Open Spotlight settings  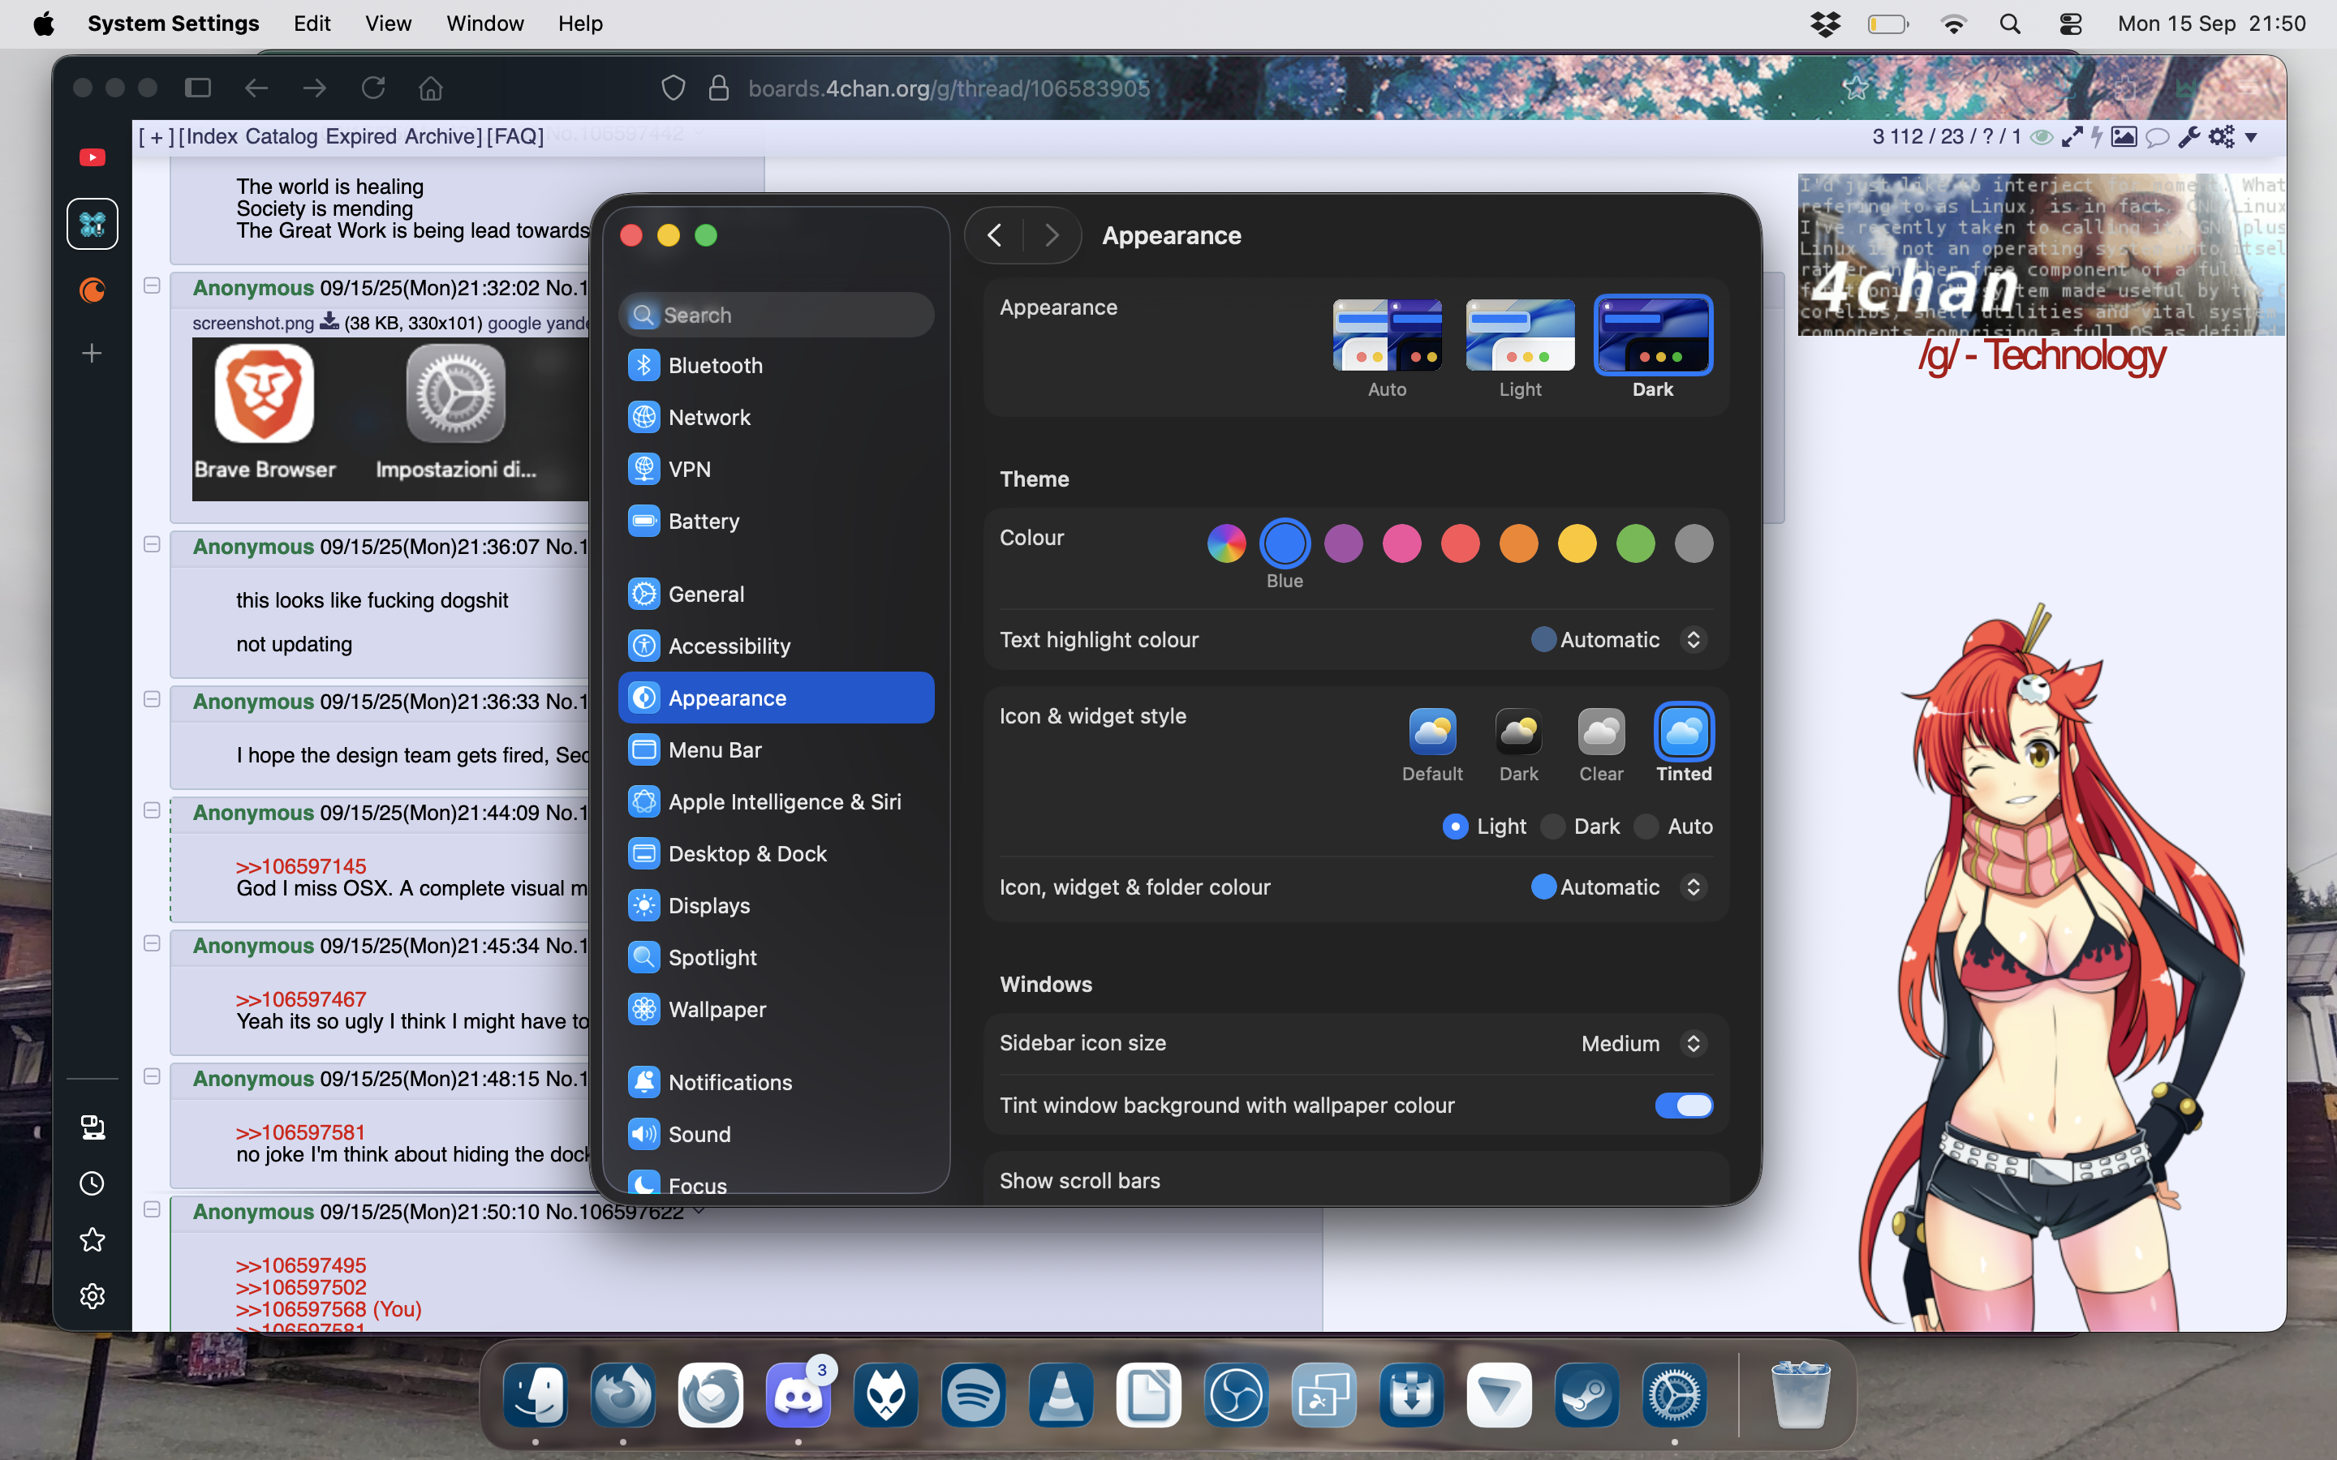tap(777, 958)
